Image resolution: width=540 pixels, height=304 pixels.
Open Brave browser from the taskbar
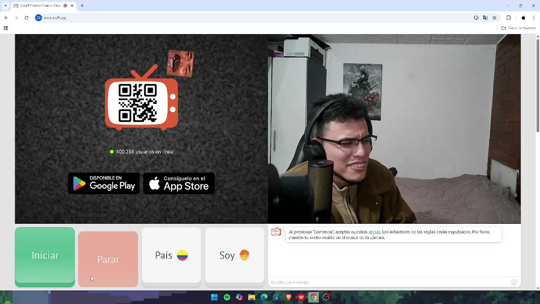[x=289, y=297]
